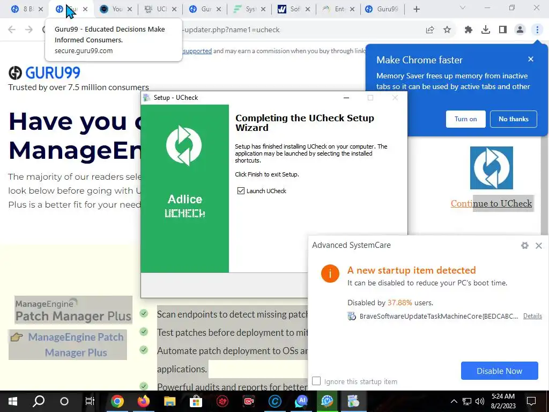549x412 pixels.
Task: Bookmark this page with the star icon
Action: (x=447, y=30)
